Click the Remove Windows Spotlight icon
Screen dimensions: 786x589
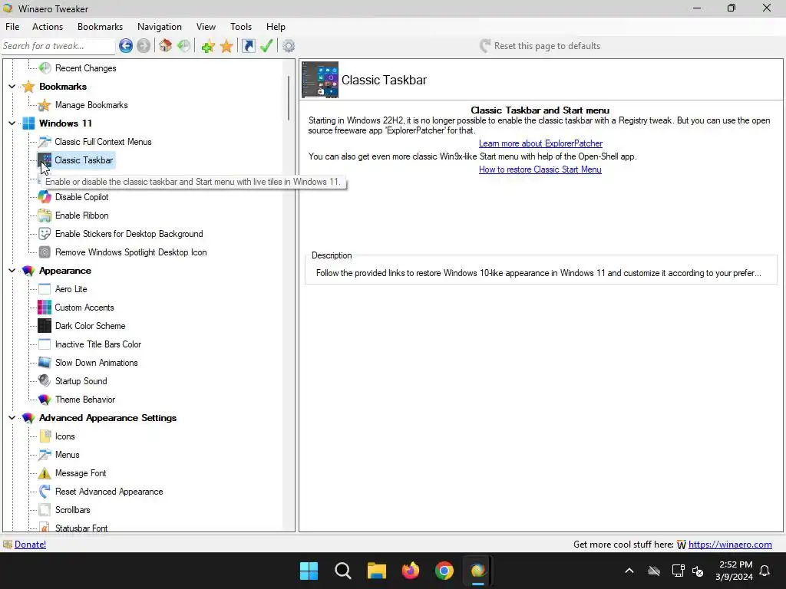coord(45,252)
